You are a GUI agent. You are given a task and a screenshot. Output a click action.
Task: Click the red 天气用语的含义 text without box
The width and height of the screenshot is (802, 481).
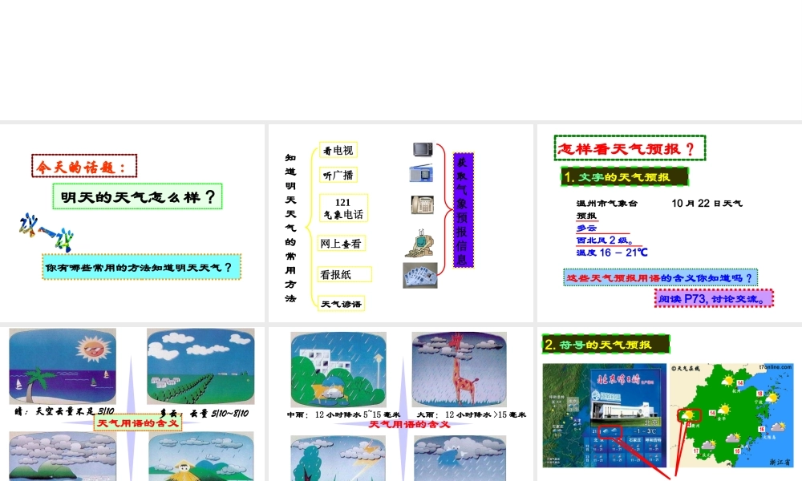tap(410, 424)
